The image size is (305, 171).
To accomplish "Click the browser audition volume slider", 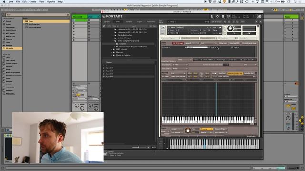I will [x=139, y=147].
